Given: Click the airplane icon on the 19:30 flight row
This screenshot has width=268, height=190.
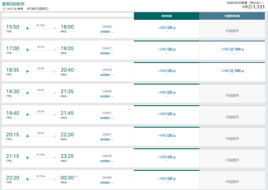Looking at the screenshot, I should pyautogui.click(x=27, y=93).
